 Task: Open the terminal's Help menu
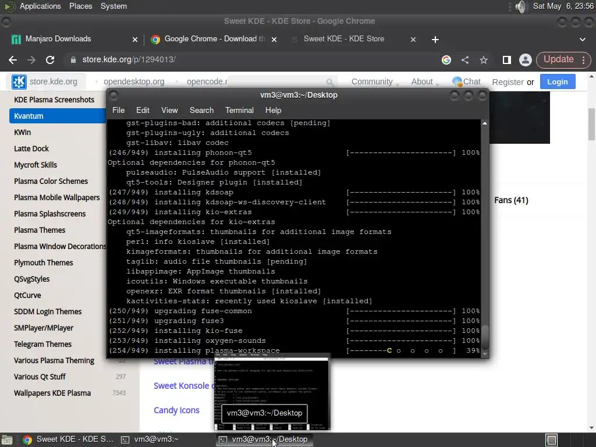coord(273,110)
